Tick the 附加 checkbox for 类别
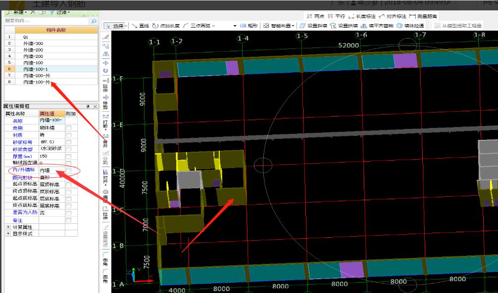 pyautogui.click(x=68, y=128)
